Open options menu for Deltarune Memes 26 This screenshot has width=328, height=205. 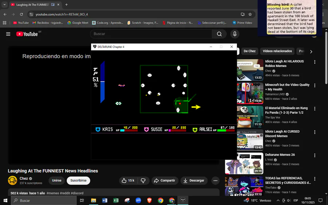pos(315,155)
